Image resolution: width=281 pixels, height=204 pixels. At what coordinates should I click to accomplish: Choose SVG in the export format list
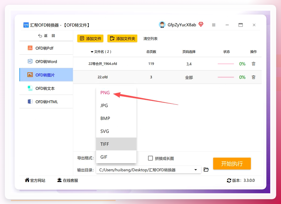116,131
